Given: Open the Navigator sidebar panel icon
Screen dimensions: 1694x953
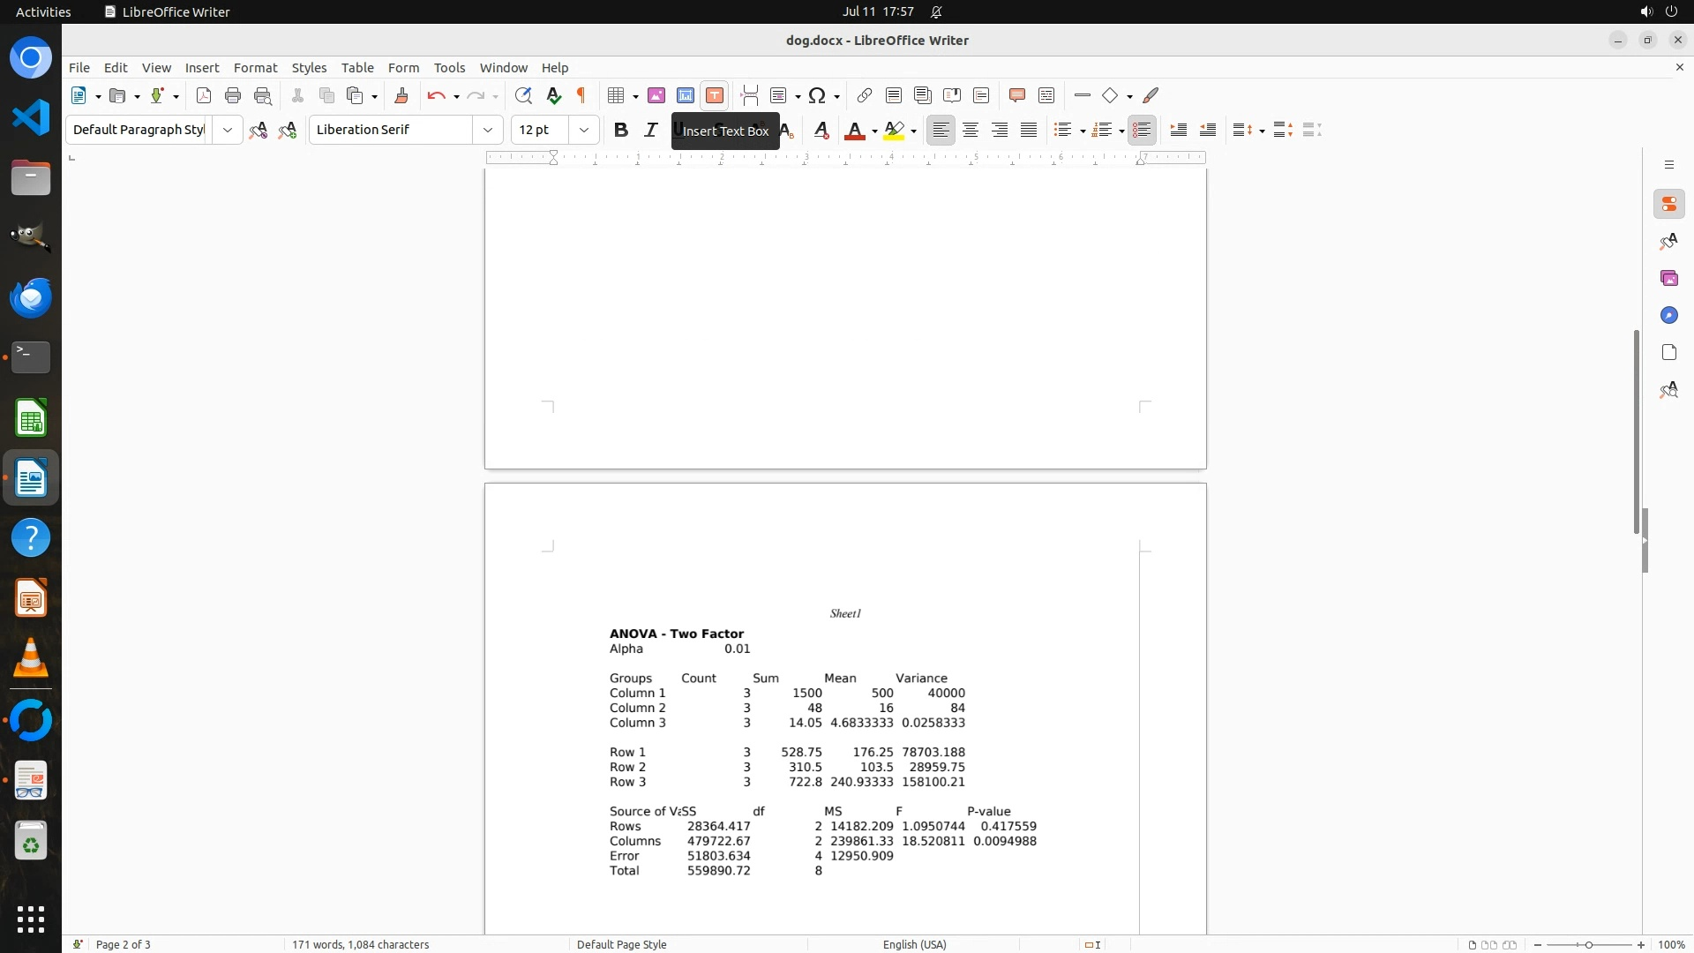Looking at the screenshot, I should pos(1668,315).
